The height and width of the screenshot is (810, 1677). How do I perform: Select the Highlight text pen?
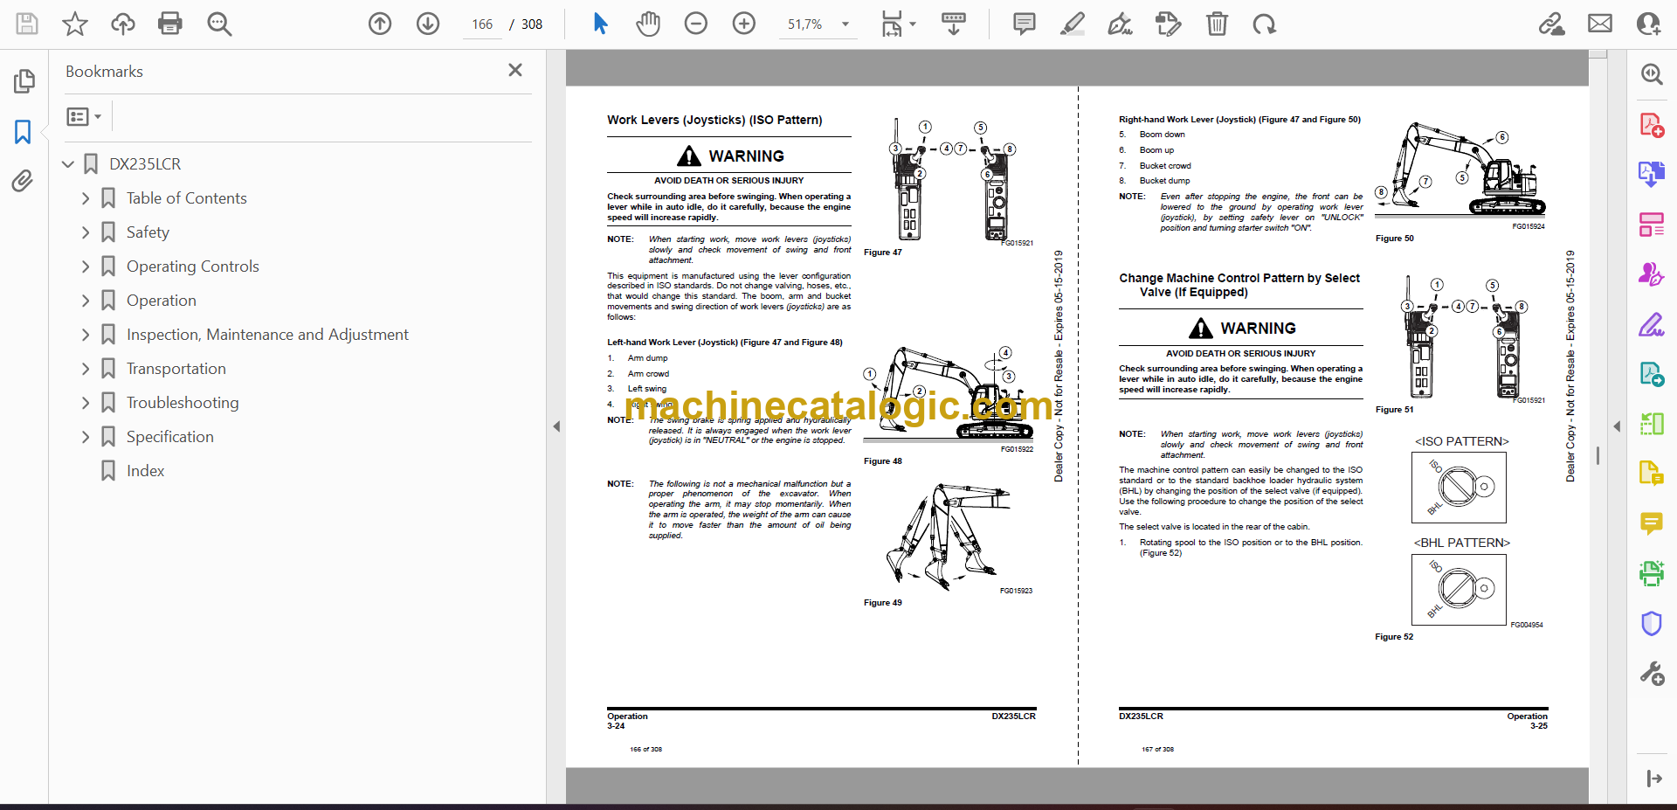point(1073,24)
